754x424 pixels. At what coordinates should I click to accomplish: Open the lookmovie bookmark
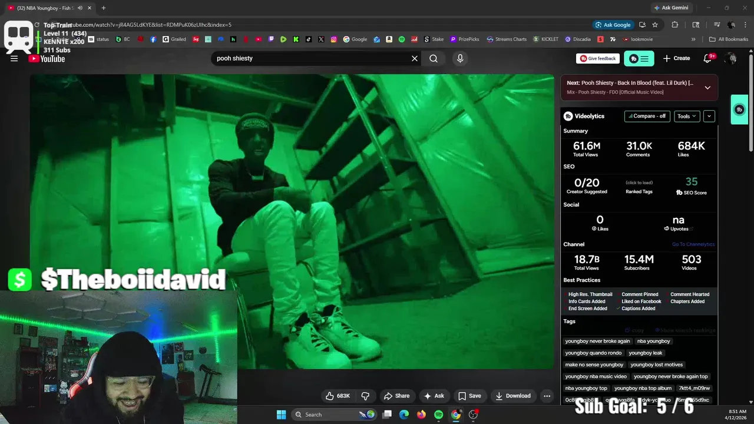(638, 39)
